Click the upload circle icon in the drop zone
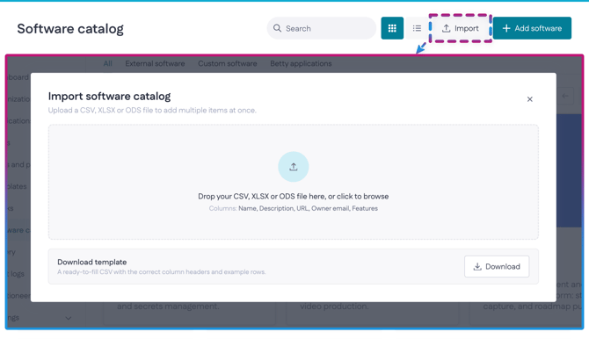 (294, 167)
